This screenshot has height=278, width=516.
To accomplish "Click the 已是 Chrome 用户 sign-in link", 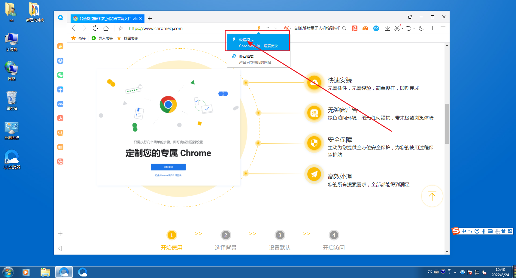I will pos(168,175).
